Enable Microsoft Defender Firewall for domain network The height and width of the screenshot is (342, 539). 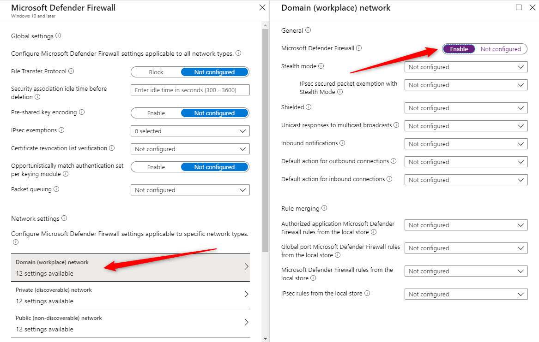pos(459,49)
